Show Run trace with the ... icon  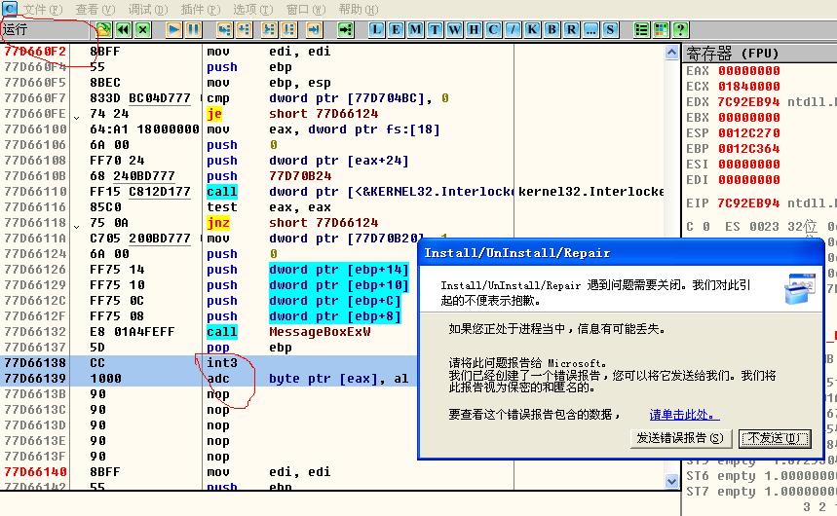pyautogui.click(x=590, y=29)
